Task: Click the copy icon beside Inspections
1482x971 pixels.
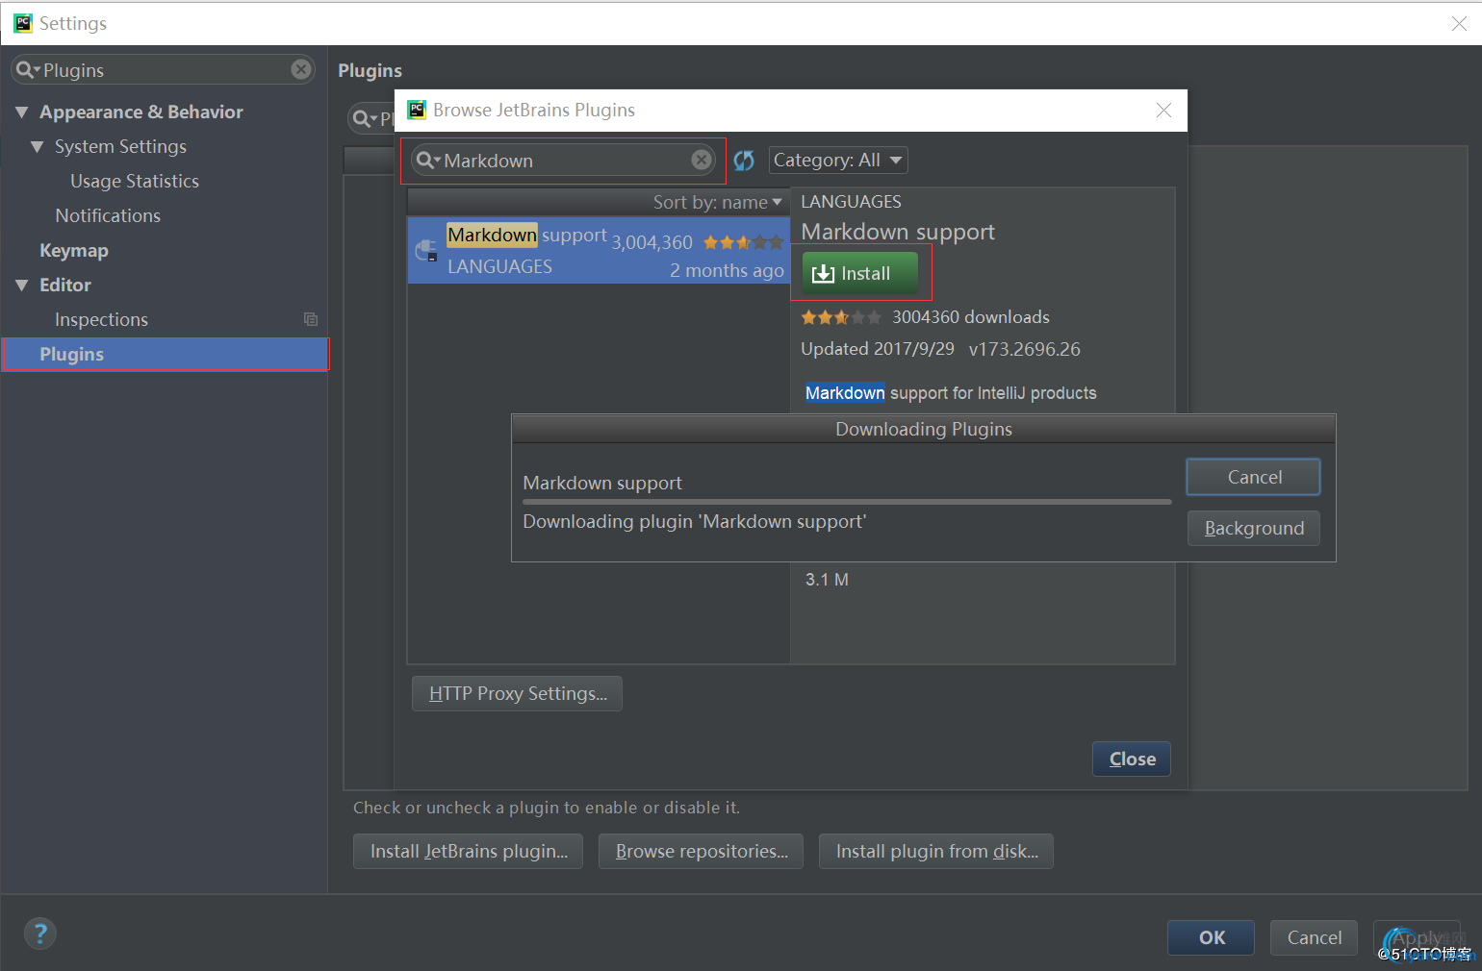Action: point(311,319)
